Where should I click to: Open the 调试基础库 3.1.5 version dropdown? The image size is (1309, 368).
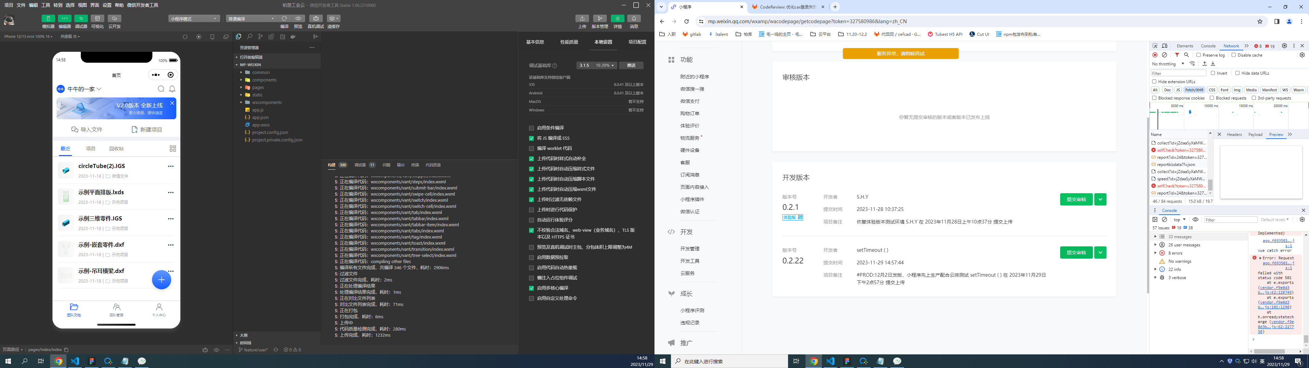597,65
